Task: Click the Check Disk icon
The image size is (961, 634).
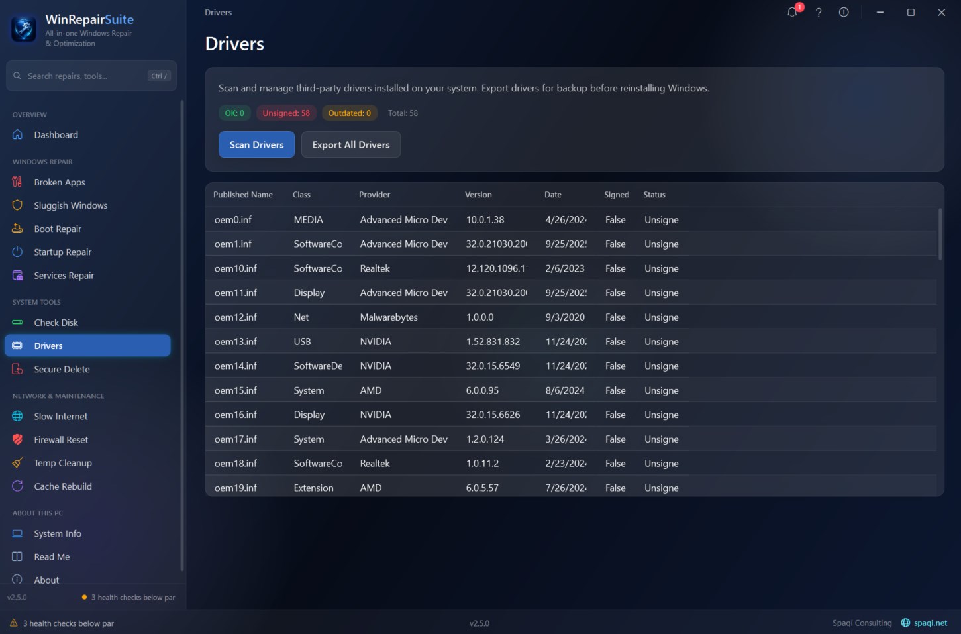Action: (x=18, y=322)
